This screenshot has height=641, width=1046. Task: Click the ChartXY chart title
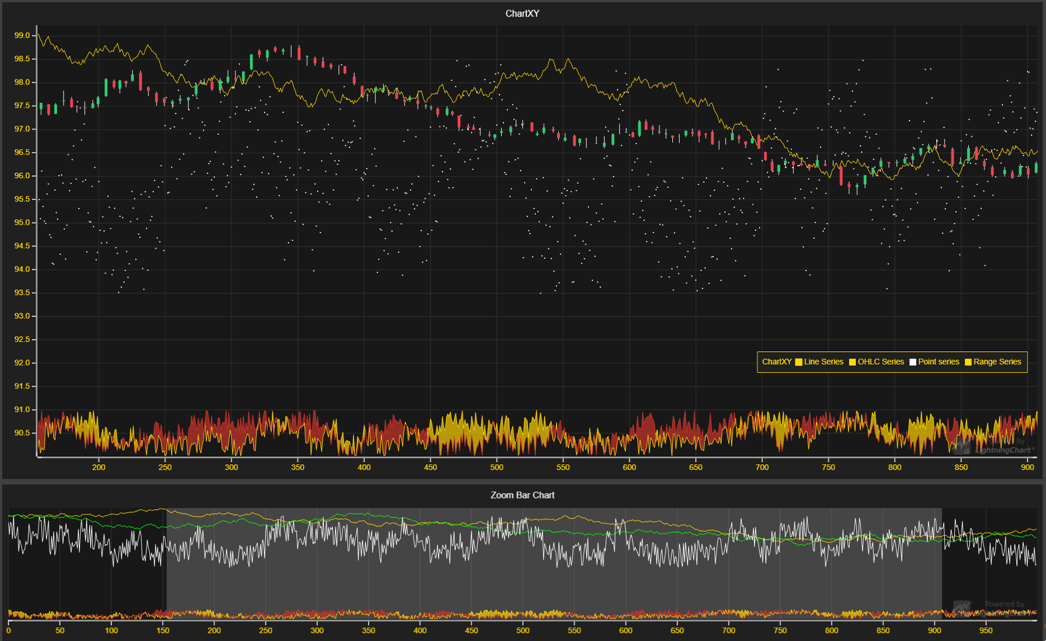522,13
